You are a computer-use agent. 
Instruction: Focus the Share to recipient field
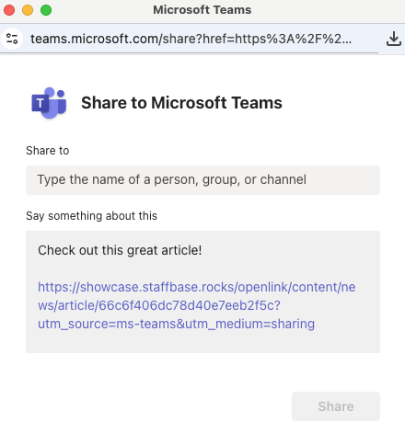pyautogui.click(x=202, y=180)
